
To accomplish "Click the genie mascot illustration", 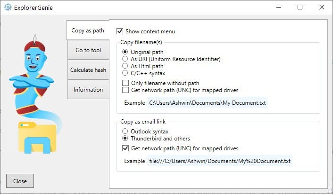I will [x=35, y=94].
